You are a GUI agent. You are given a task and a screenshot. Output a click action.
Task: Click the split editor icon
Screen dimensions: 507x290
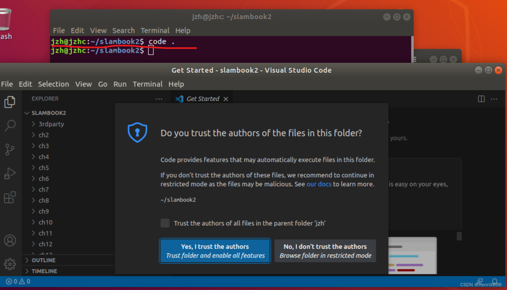click(x=481, y=99)
